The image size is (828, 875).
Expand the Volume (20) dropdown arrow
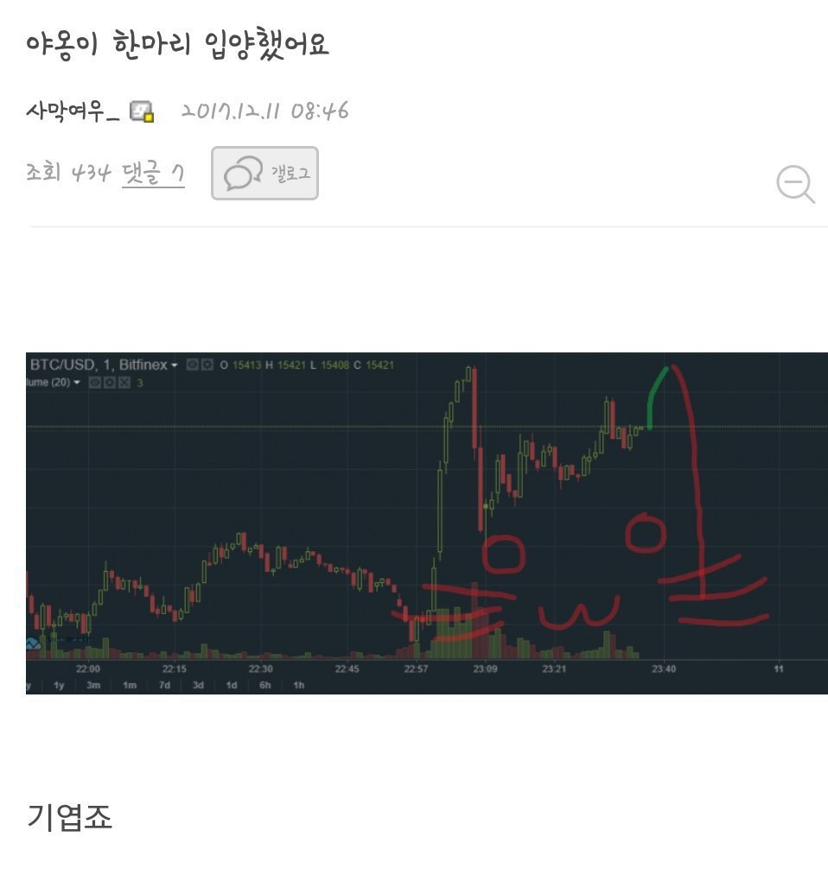77,383
